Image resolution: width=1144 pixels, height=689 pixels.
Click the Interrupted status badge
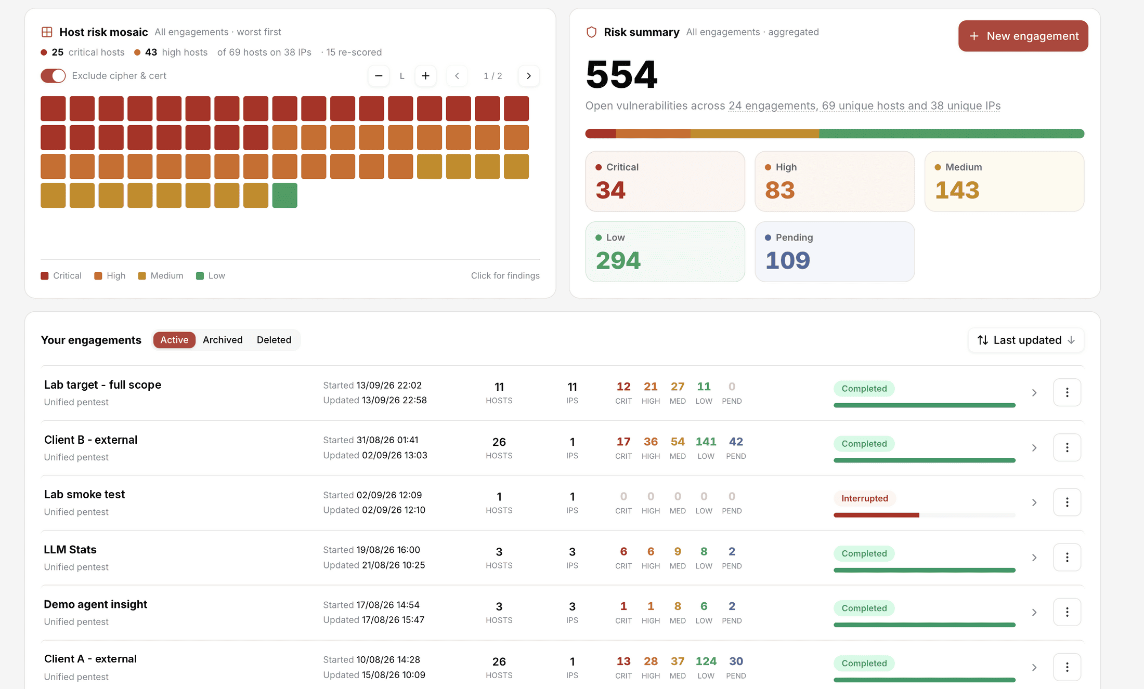tap(865, 498)
